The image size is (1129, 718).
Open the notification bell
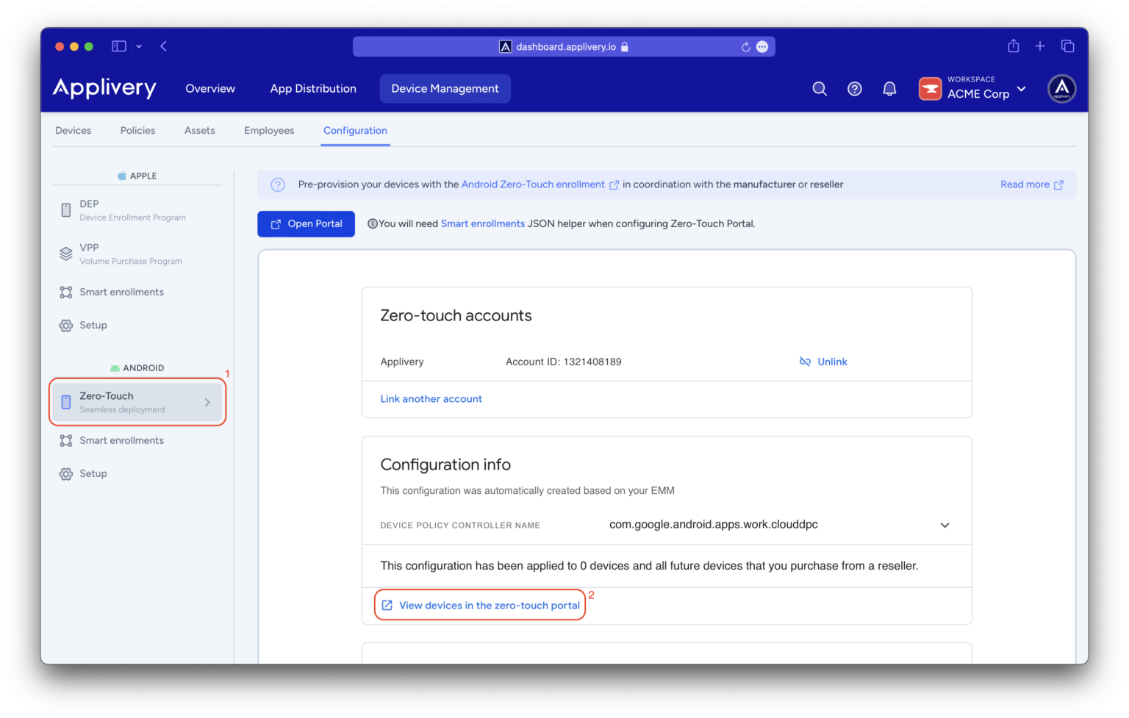pyautogui.click(x=889, y=88)
